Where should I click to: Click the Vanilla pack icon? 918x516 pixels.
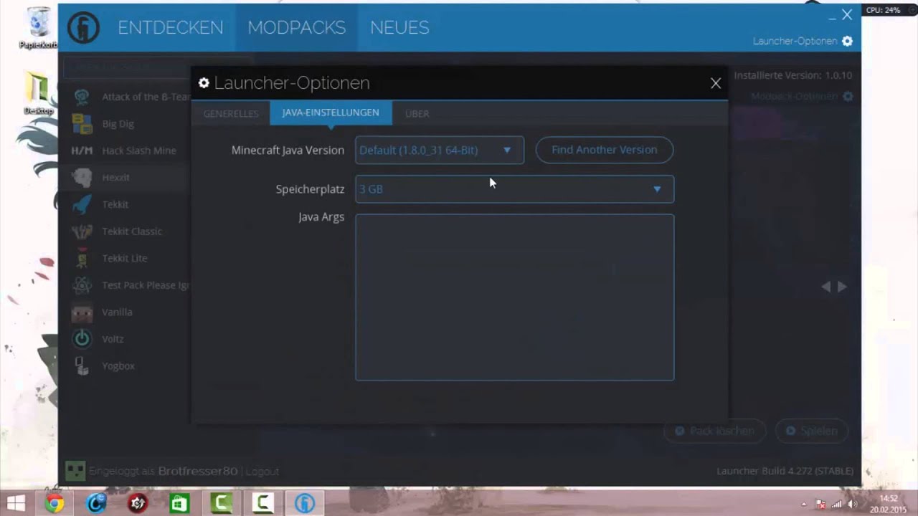[x=82, y=312]
